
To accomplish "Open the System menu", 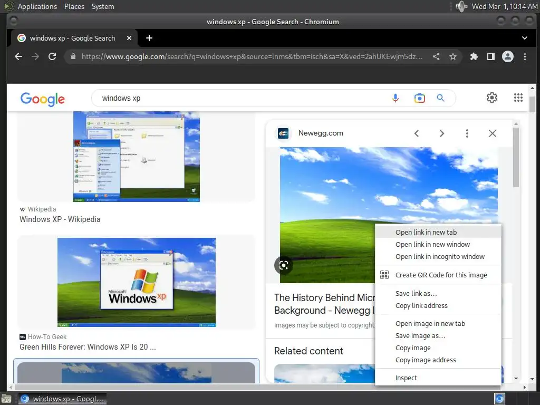I will click(103, 6).
